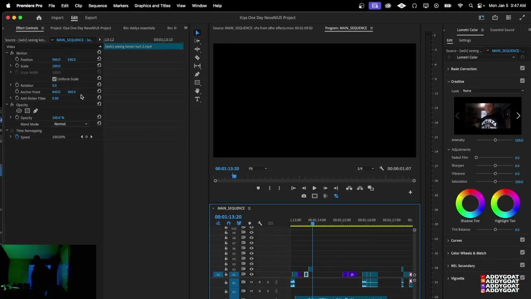
Task: Create rectangle opacity mask
Action: pos(27,111)
